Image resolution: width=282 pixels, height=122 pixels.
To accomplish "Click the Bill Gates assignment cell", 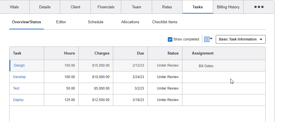I will [206, 66].
